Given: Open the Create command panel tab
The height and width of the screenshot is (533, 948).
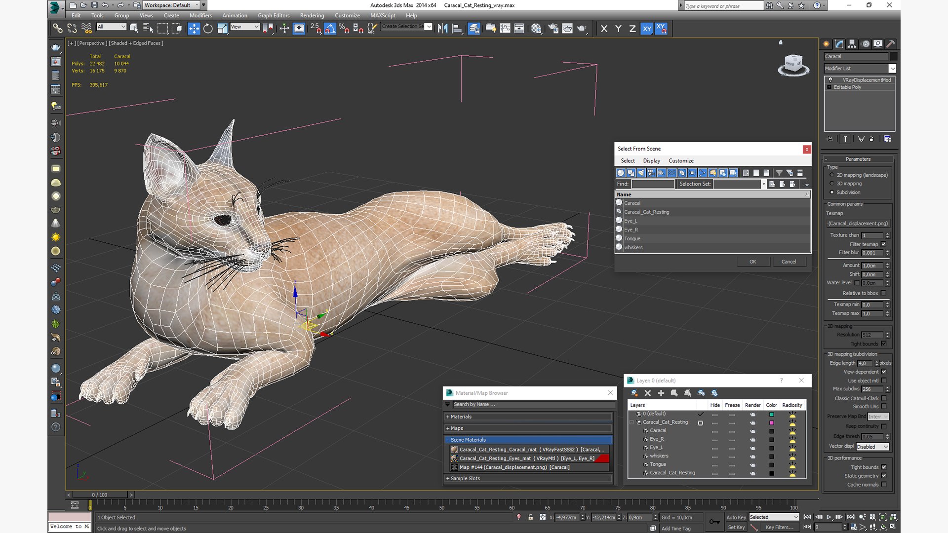Looking at the screenshot, I should coord(827,44).
